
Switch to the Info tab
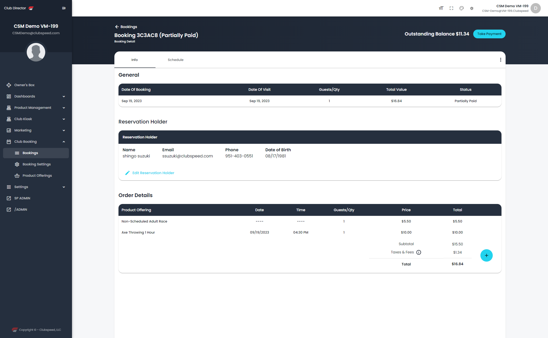[135, 60]
